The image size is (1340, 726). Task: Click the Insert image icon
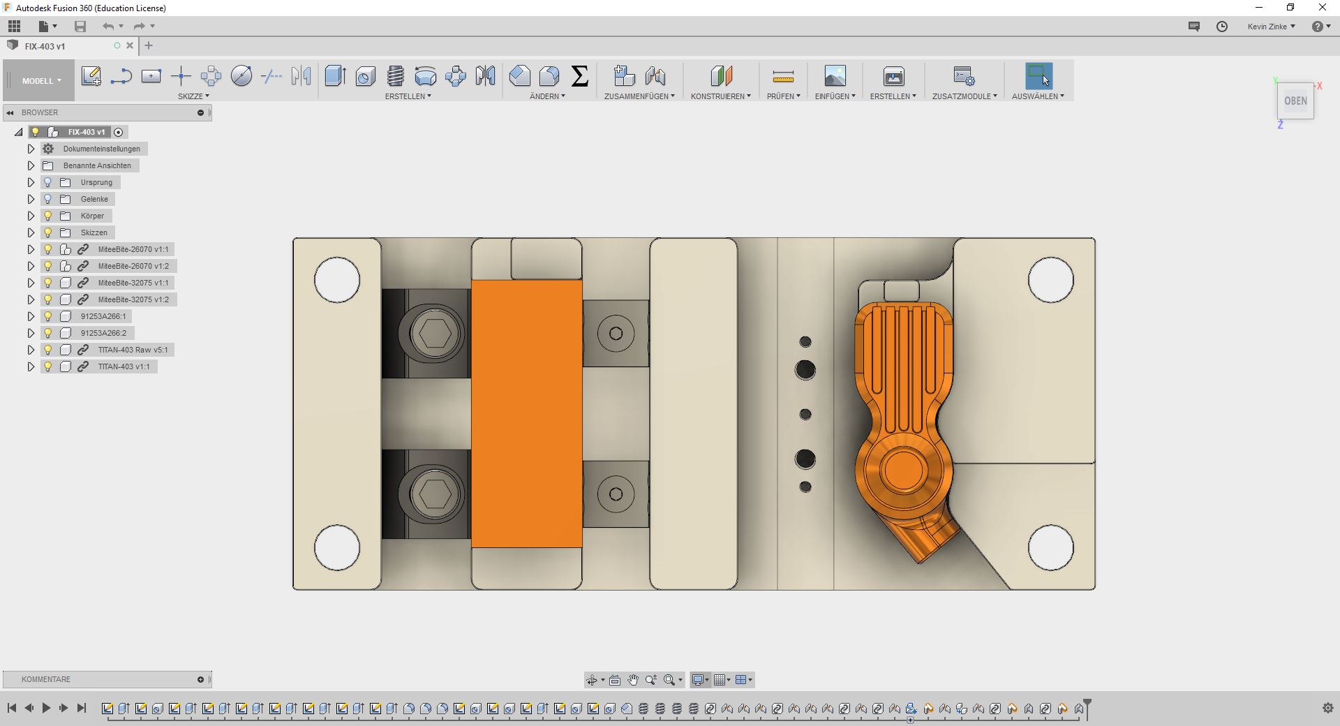click(x=835, y=76)
